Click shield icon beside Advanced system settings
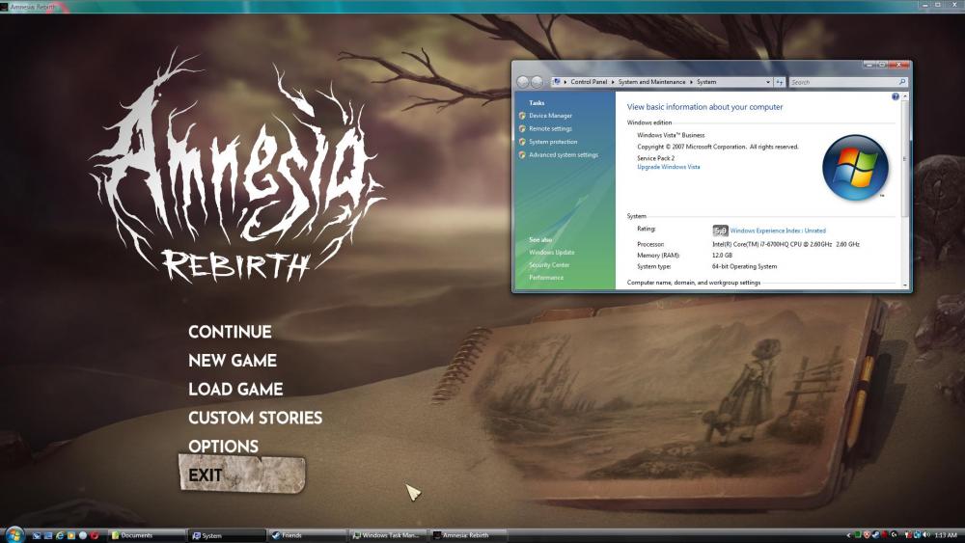965x543 pixels. pos(522,155)
